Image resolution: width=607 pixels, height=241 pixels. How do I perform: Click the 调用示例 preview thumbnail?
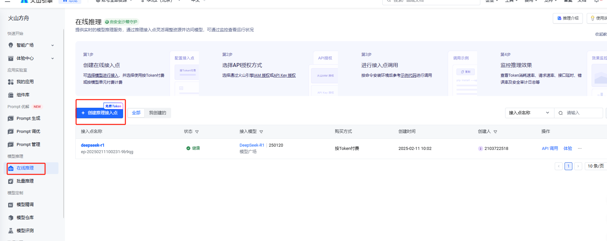(x=463, y=73)
